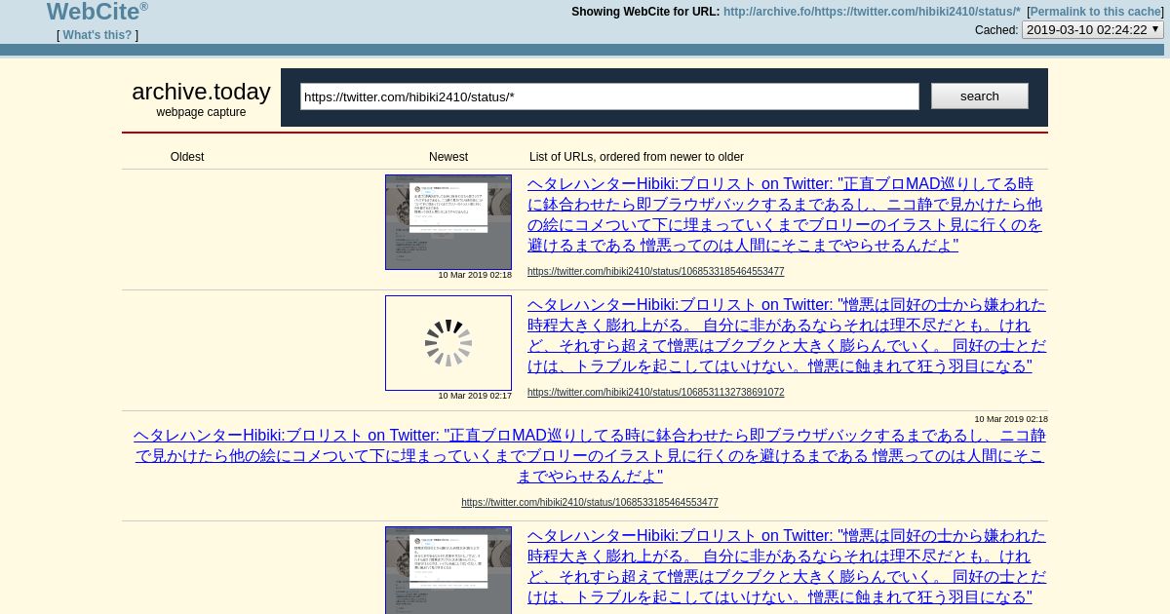Image resolution: width=1170 pixels, height=614 pixels.
Task: Open first snapshot thumbnail dated 02:18
Action: [x=448, y=222]
